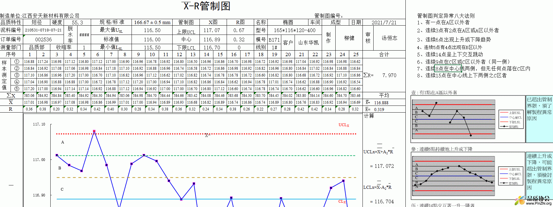Click the #### overflow cell under 脱水率

click(x=84, y=35)
